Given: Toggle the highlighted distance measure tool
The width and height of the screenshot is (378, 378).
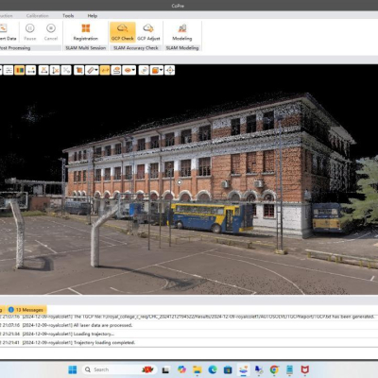Looking at the screenshot, I should click(x=105, y=70).
